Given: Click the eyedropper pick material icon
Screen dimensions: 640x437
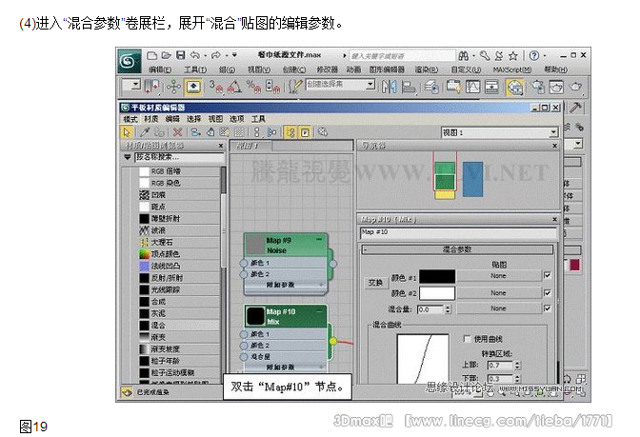Looking at the screenshot, I should coord(145,132).
